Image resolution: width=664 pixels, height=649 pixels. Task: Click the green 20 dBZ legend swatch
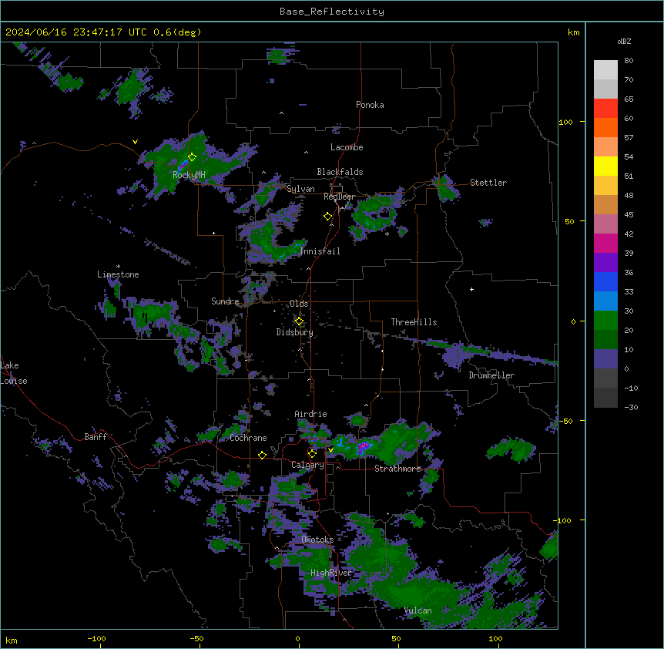605,321
